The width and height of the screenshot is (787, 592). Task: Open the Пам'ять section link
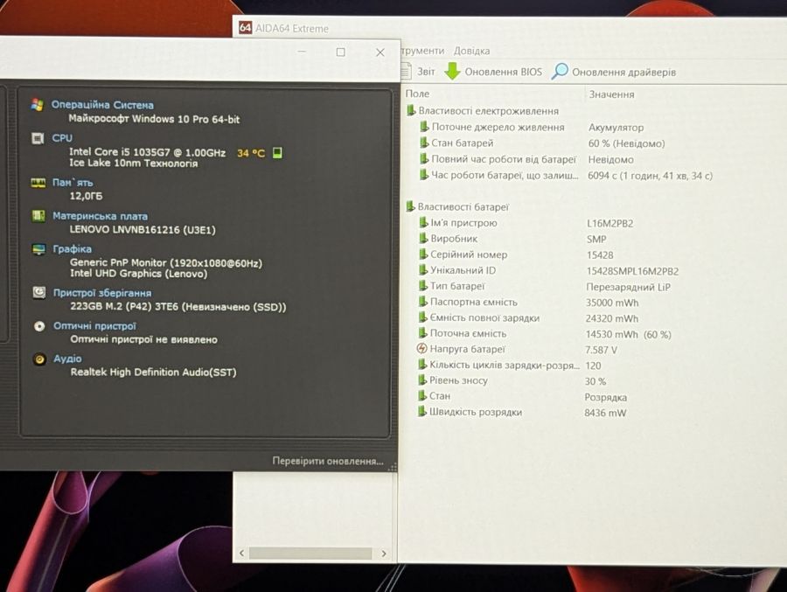(73, 182)
